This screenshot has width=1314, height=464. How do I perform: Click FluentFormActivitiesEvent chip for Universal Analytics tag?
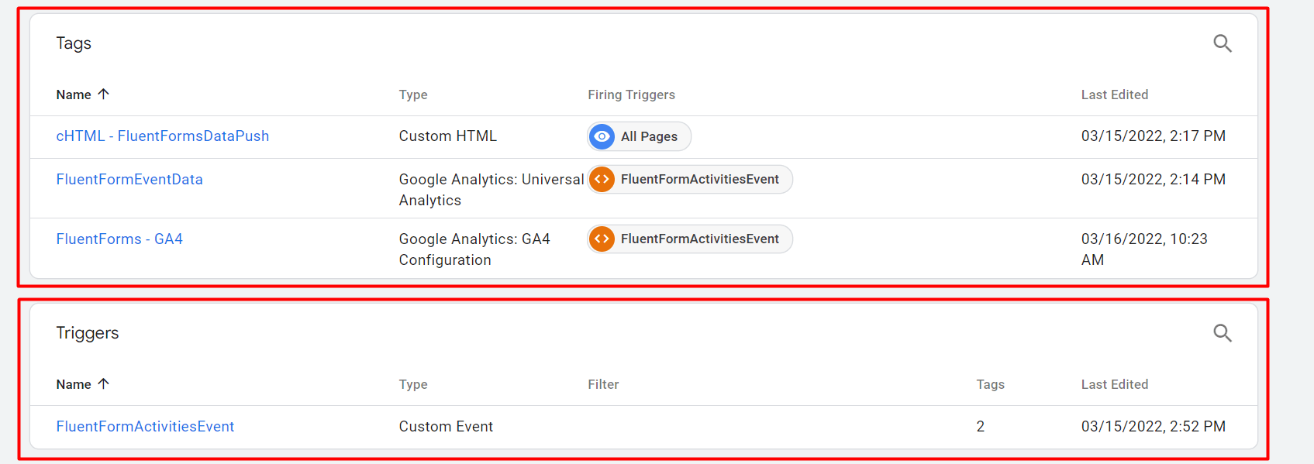[x=690, y=180]
